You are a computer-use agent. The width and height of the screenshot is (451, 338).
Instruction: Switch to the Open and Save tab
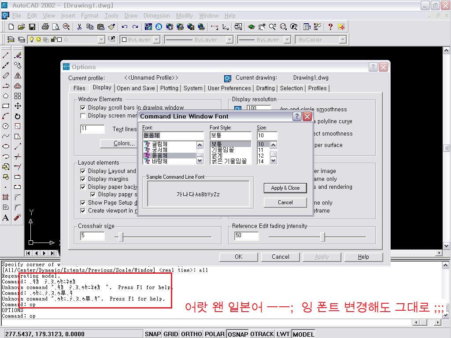136,88
